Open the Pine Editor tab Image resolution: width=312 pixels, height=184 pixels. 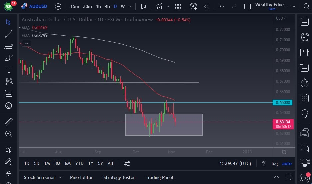coord(81,177)
